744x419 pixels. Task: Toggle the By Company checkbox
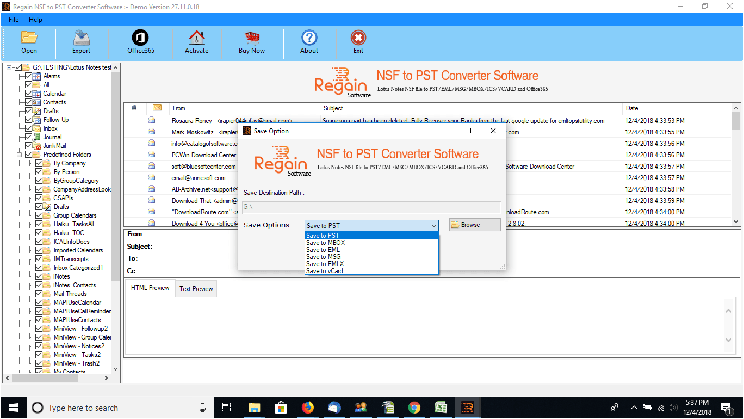39,163
